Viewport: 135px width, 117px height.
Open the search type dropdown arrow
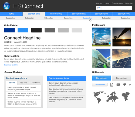[100, 8]
